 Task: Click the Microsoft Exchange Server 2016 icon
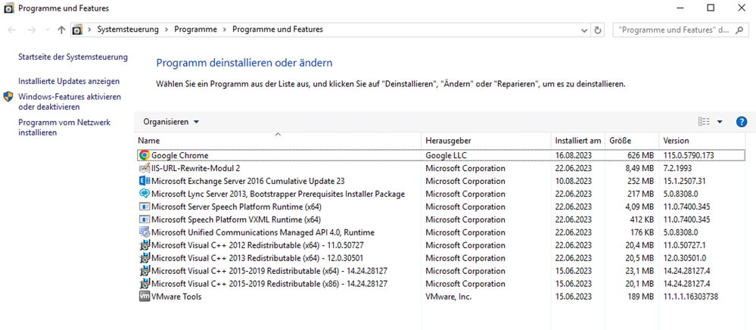(x=144, y=181)
